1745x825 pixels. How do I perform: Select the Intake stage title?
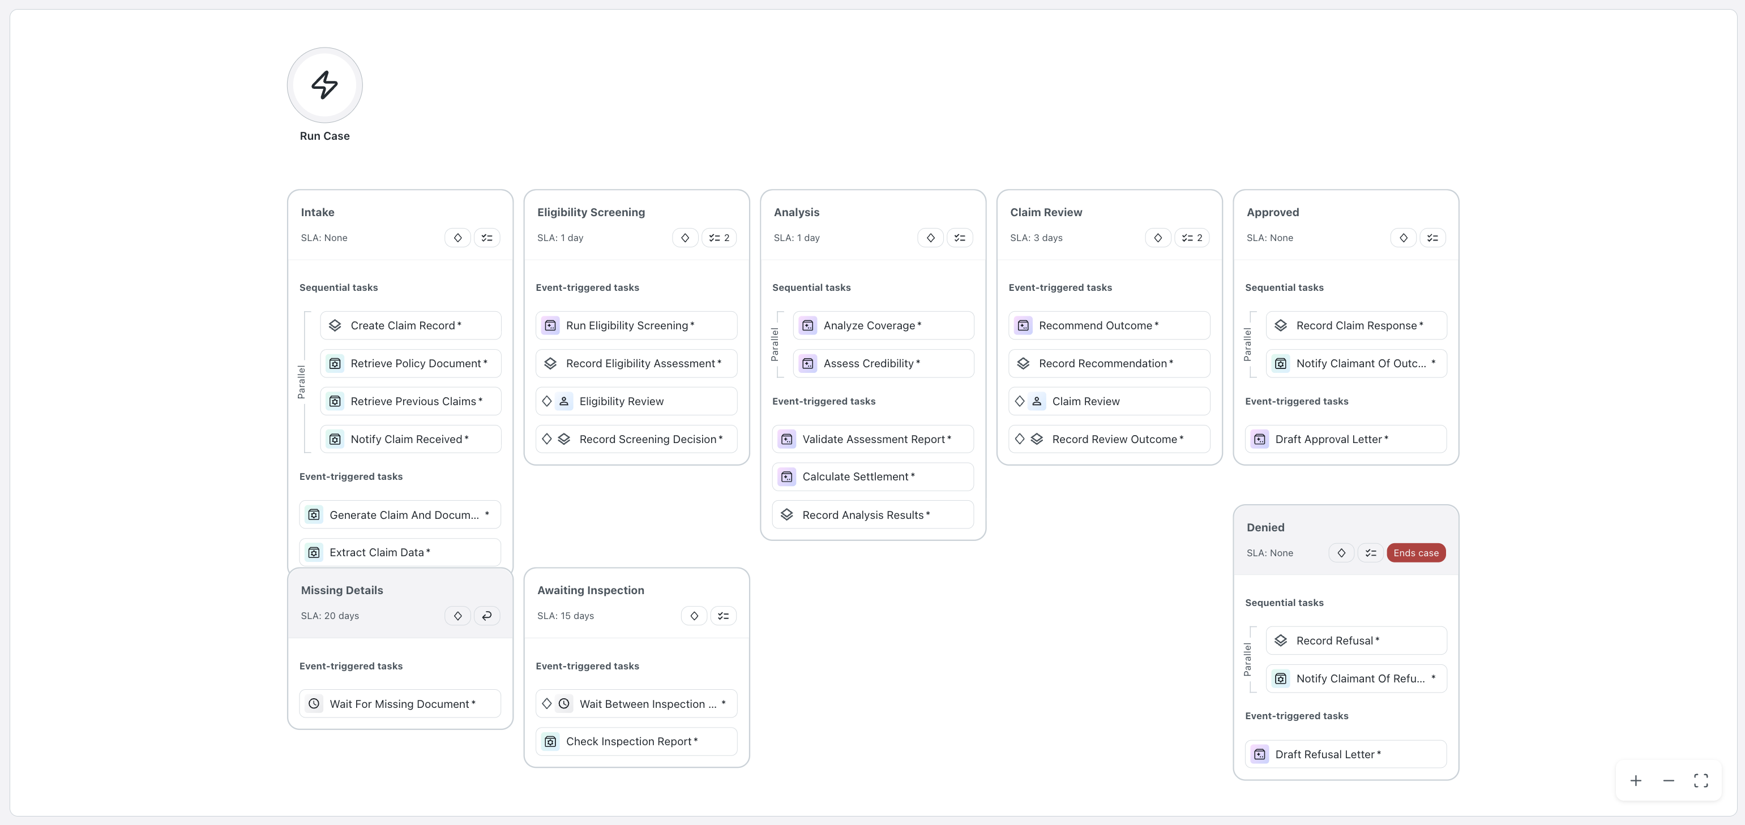pyautogui.click(x=318, y=212)
